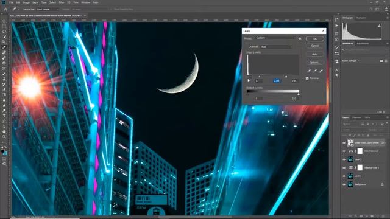This screenshot has height=219, width=390.
Task: Select the Rectangular Marquee tool
Action: pyautogui.click(x=4, y=26)
